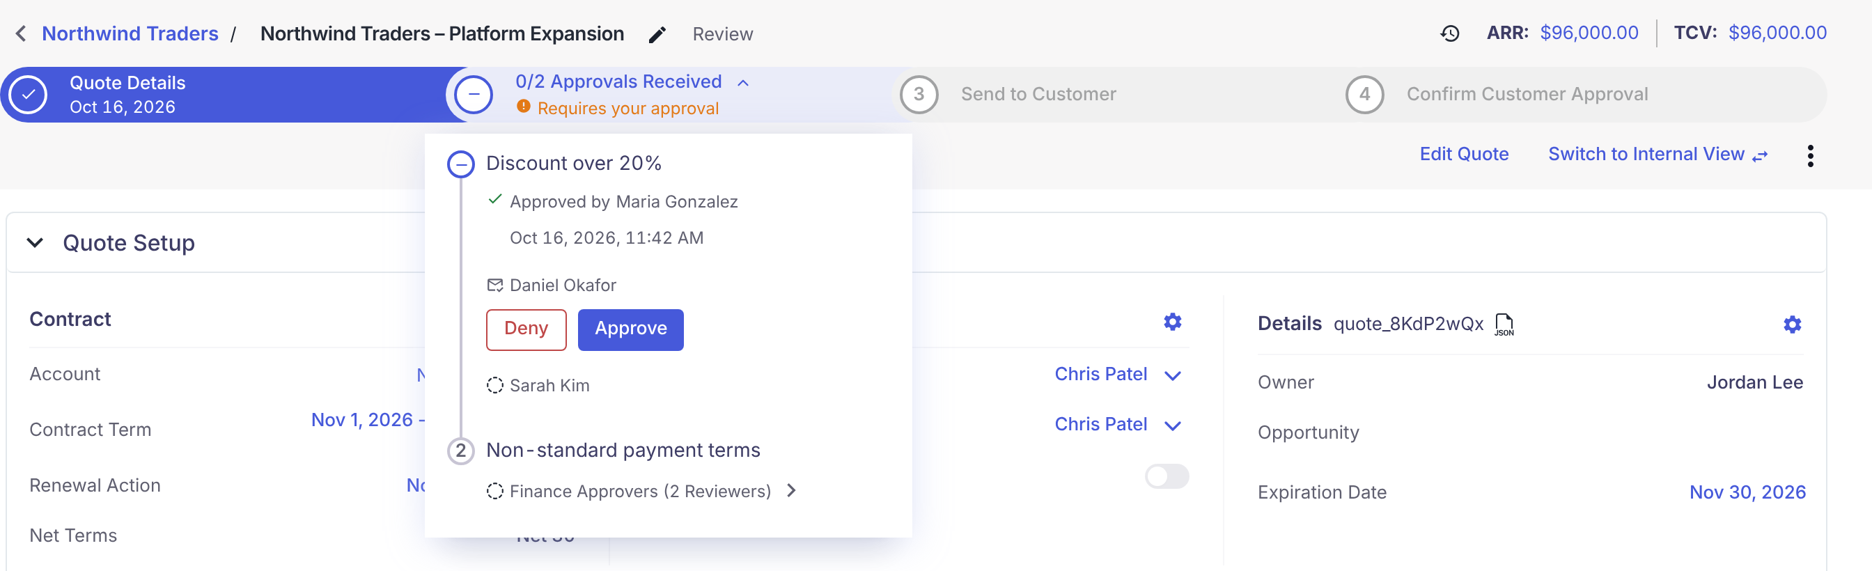The image size is (1872, 571).
Task: Expand Finance Approvers reviewers list
Action: [791, 491]
